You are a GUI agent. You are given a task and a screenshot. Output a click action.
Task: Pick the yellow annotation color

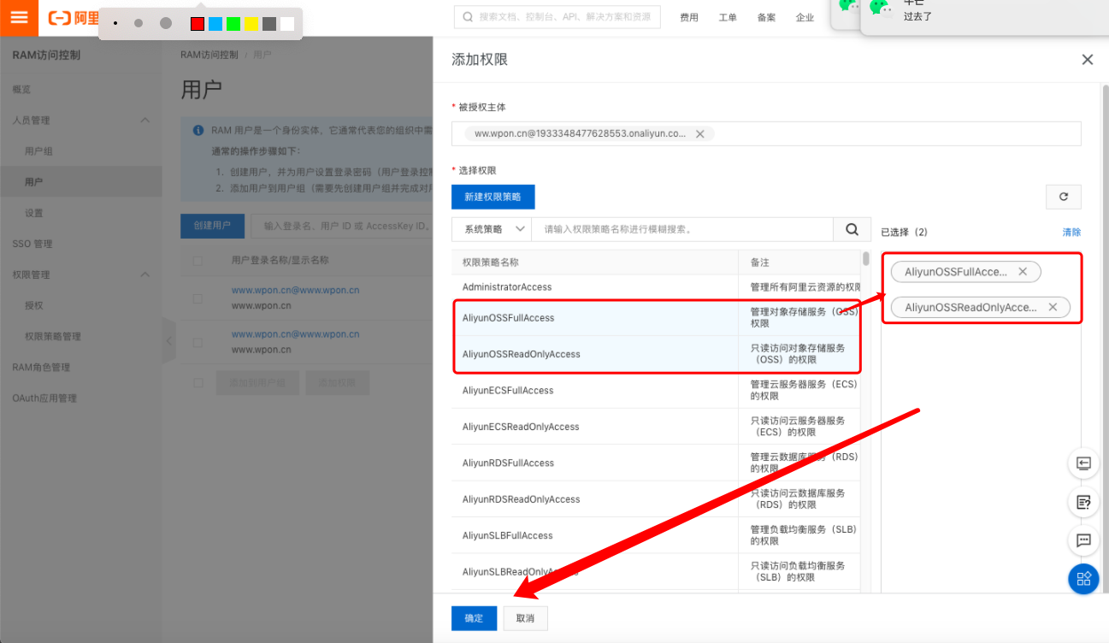251,24
